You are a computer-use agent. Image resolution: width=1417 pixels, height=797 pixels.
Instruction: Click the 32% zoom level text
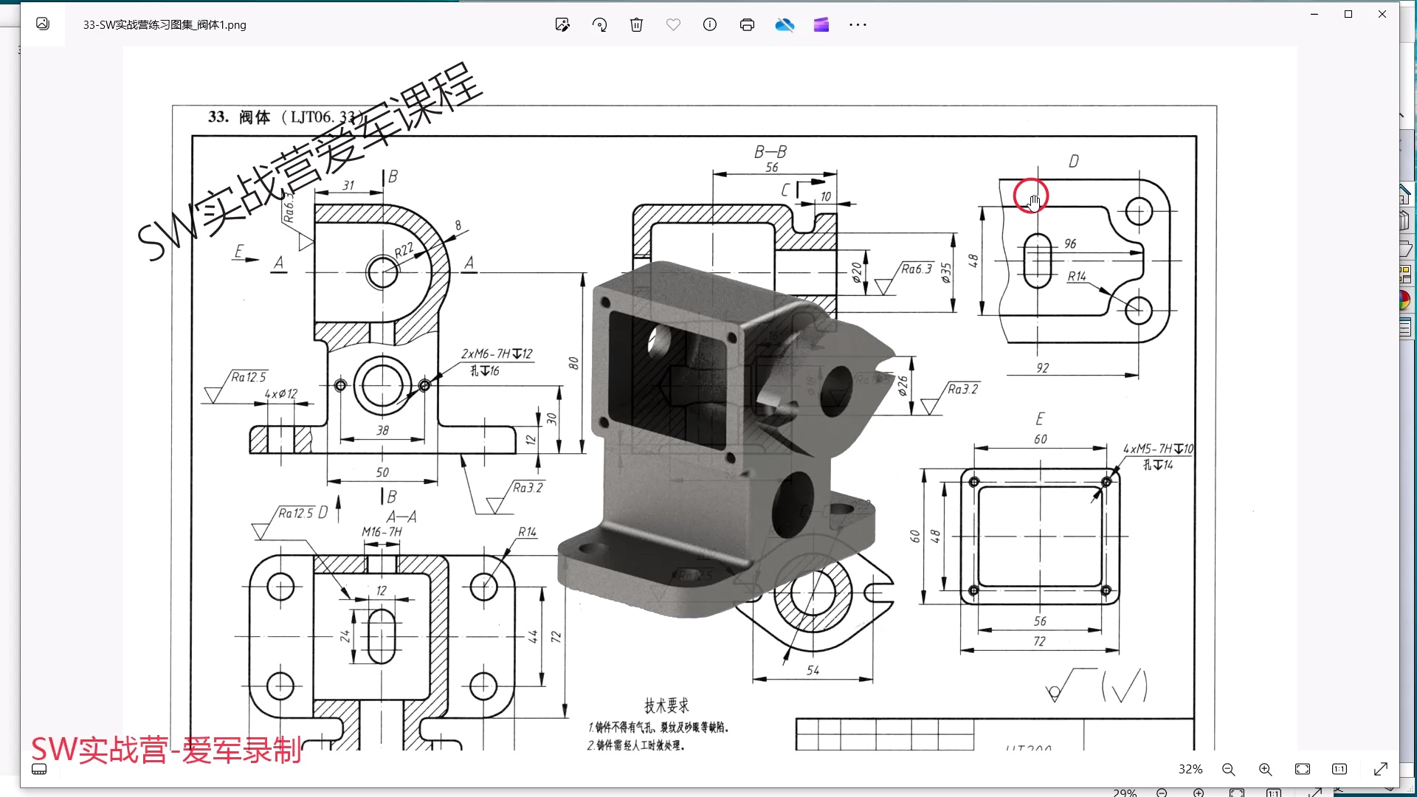(x=1190, y=769)
